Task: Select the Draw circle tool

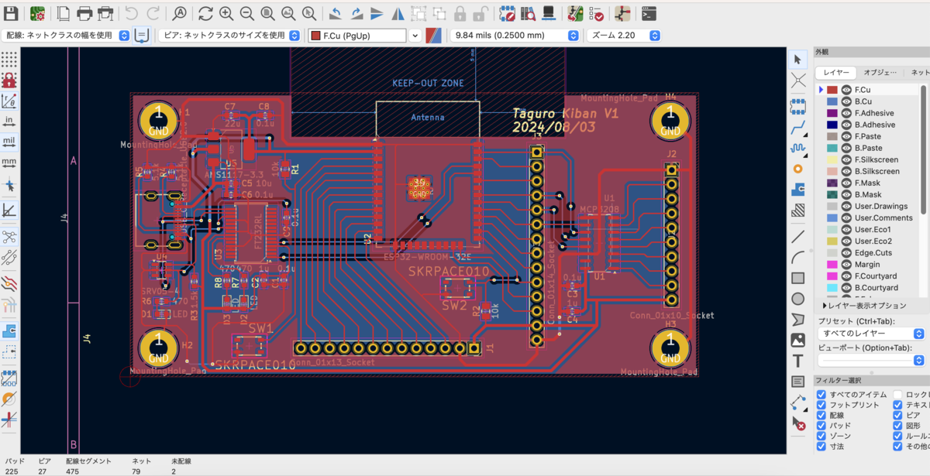Action: pos(797,299)
